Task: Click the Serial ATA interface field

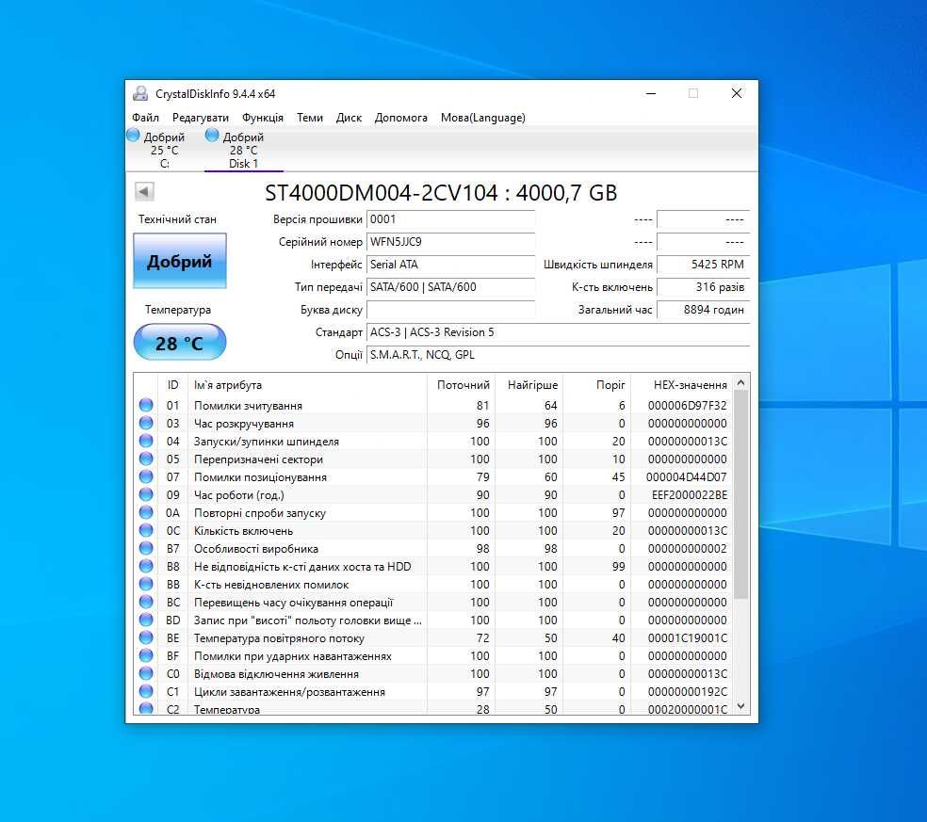Action: (x=450, y=265)
